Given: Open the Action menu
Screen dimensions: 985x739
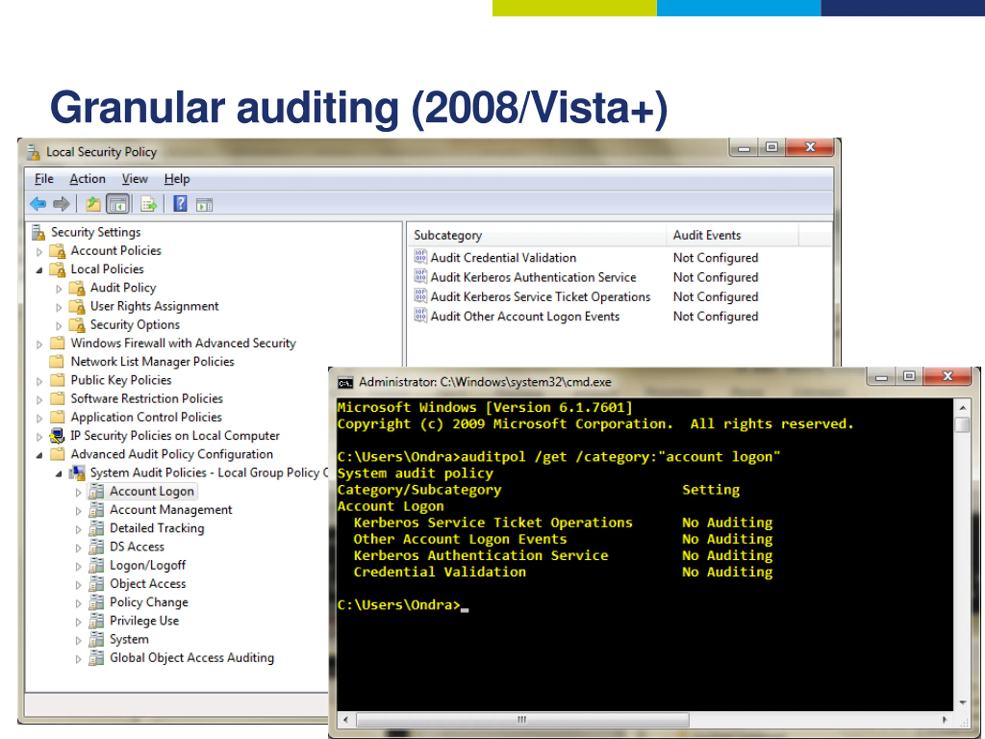Looking at the screenshot, I should click(87, 179).
